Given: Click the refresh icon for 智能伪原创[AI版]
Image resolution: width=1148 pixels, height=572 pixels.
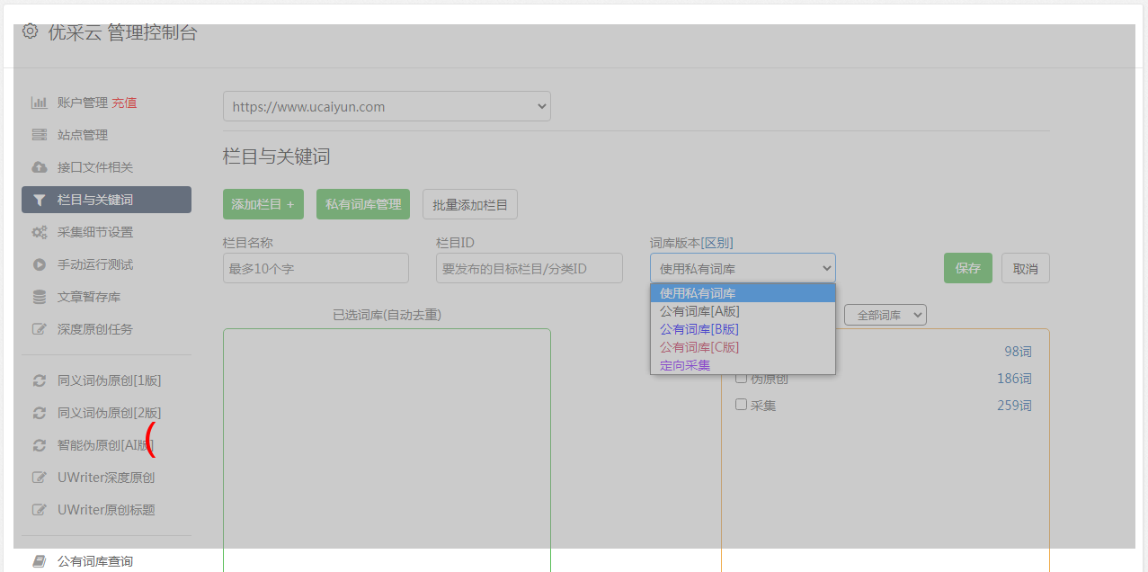Looking at the screenshot, I should 39,445.
